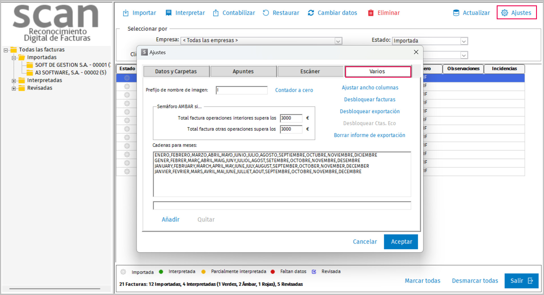This screenshot has width=544, height=295.
Task: Click the Interpretadas folder icon
Action: tap(22, 80)
